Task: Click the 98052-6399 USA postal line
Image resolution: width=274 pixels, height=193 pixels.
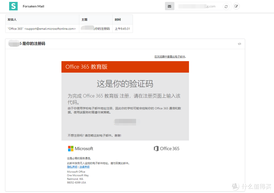Action: point(77,183)
